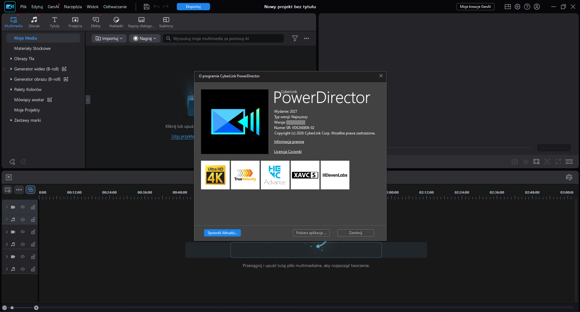Screen dimensions: 580x312
Task: Click the Eksportuj button
Action: pyautogui.click(x=193, y=7)
